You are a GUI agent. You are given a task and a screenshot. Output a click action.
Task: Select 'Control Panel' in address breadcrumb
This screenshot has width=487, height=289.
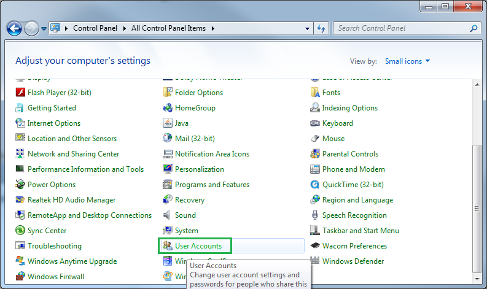coord(96,28)
